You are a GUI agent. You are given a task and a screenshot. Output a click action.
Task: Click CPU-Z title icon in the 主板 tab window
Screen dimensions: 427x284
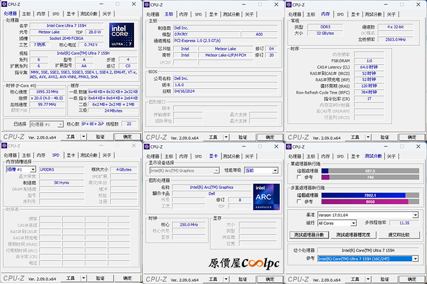146,5
